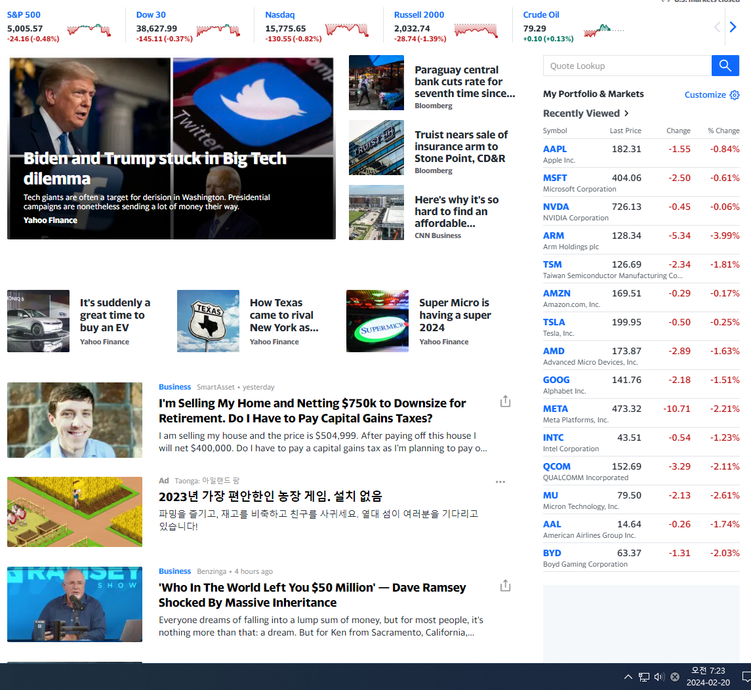
Task: Open TSM ticker symbol
Action: tap(552, 264)
